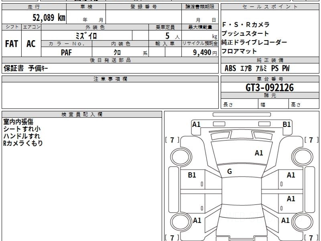
Task: Select the エアコン header cell
Action: pyautogui.click(x=31, y=27)
